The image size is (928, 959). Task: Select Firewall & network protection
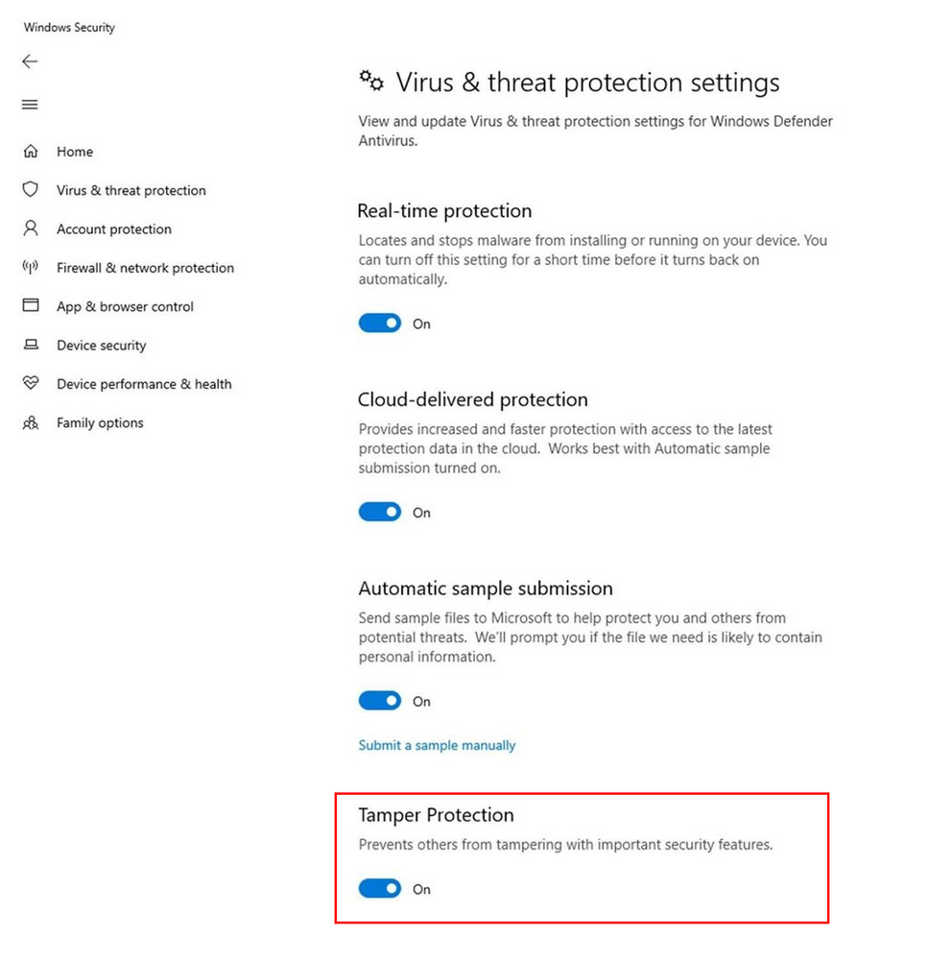145,268
